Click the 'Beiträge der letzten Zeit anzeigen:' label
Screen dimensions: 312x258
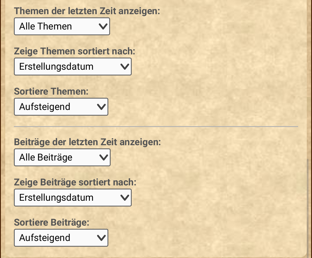pyautogui.click(x=87, y=142)
